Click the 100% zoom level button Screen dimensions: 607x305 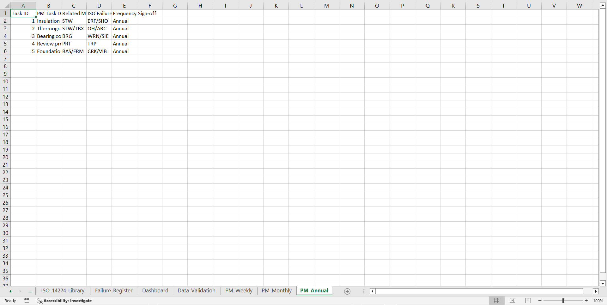tap(598, 301)
